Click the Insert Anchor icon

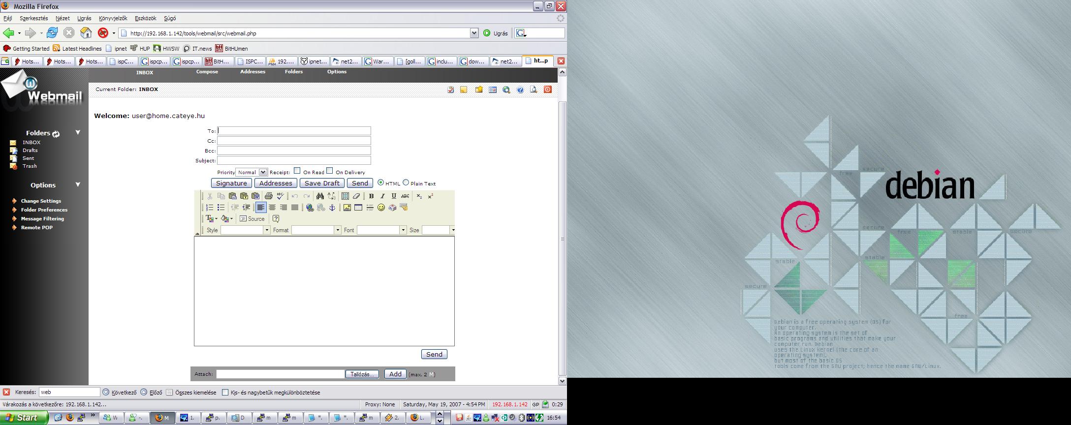[332, 208]
